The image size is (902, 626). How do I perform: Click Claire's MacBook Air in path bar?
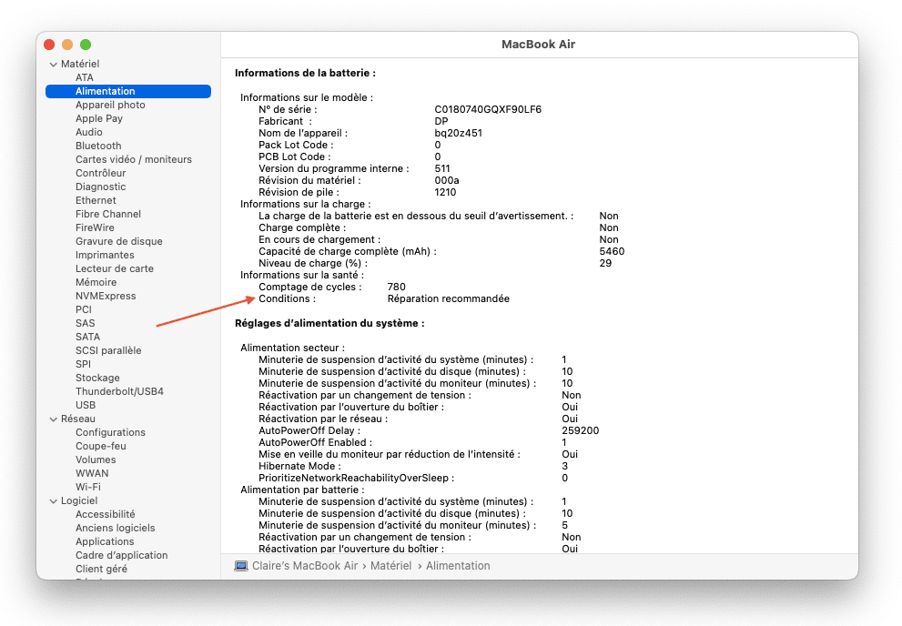[307, 566]
